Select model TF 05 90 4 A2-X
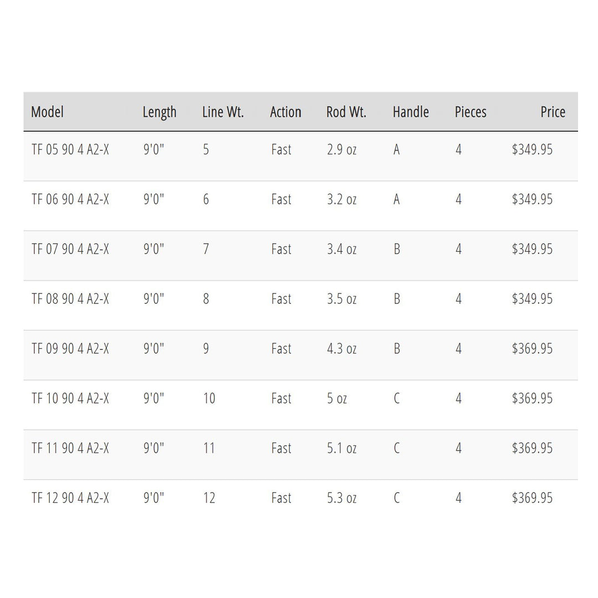598x598 pixels. click(x=70, y=149)
